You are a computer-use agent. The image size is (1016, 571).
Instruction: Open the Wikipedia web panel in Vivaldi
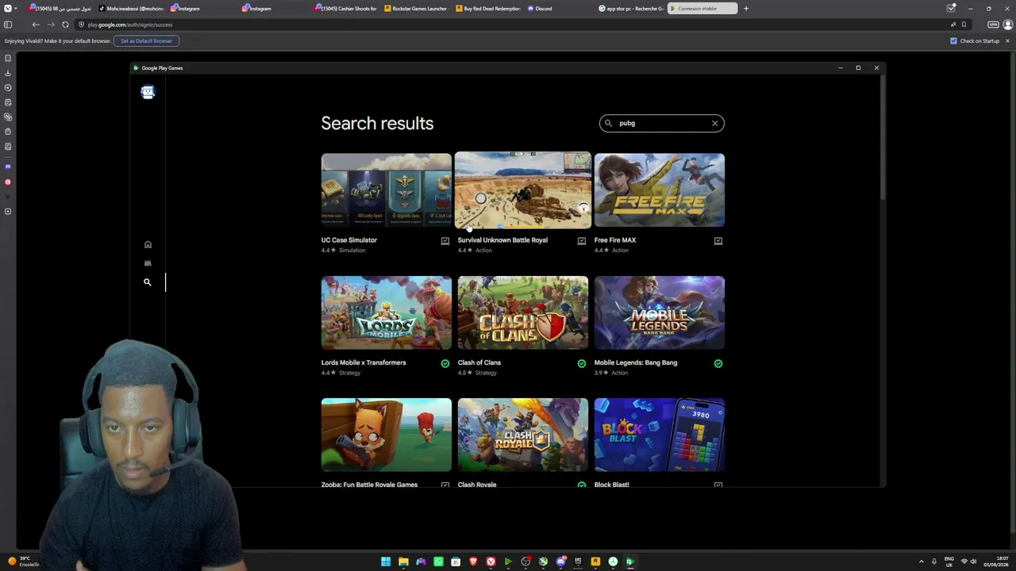(x=8, y=197)
